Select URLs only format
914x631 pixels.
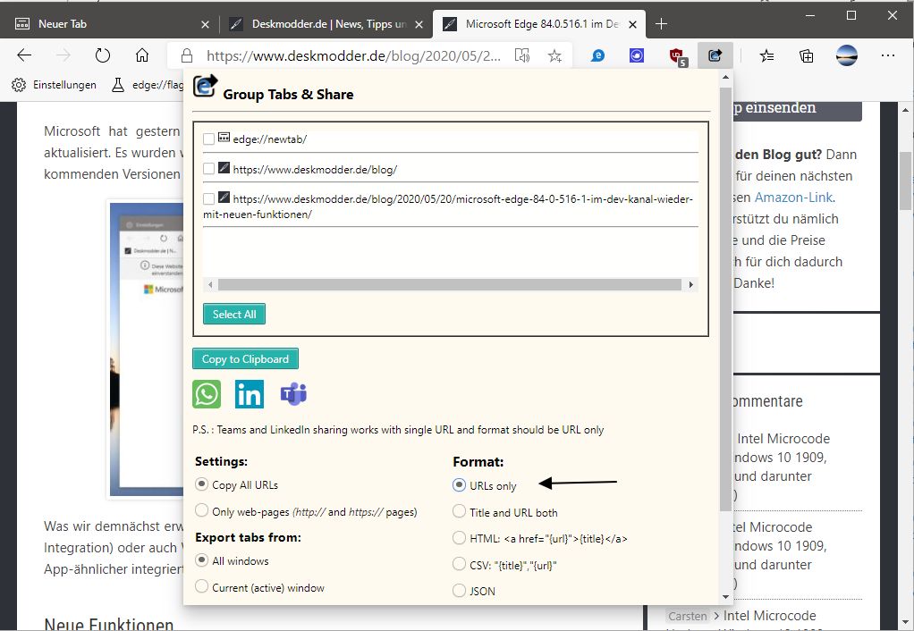tap(460, 484)
